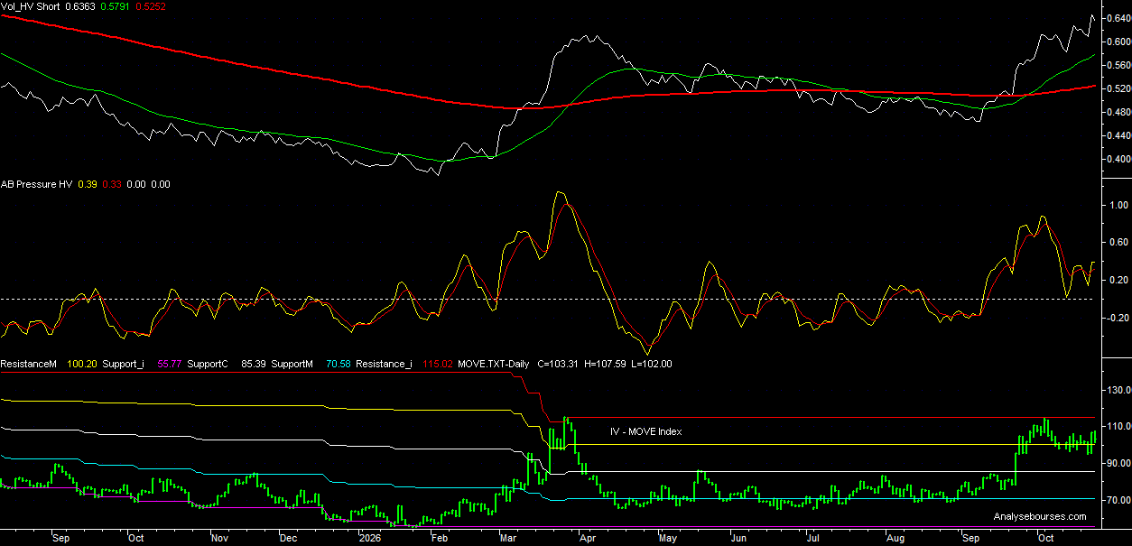Click the 110.0 price axis label
Viewport: 1132px width, 546px height.
pyautogui.click(x=1118, y=426)
